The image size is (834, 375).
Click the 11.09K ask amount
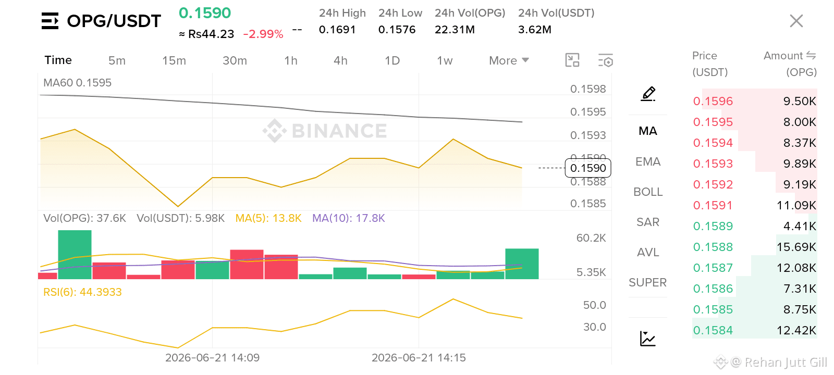[796, 205]
